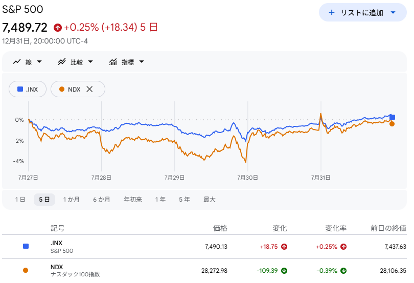Screen dimensions: 414x283
Task: Click the indicators icon beside 指標
Action: [113, 61]
